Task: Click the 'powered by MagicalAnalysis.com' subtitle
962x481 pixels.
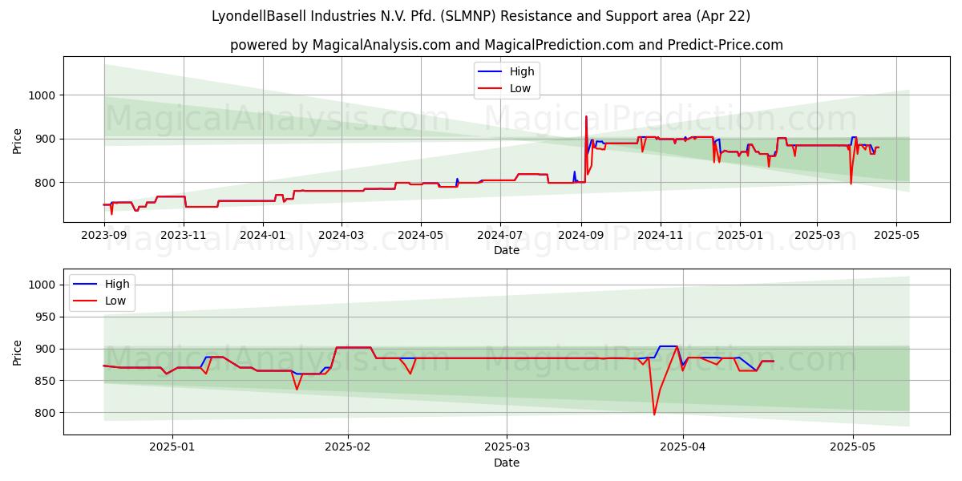Action: [506, 45]
